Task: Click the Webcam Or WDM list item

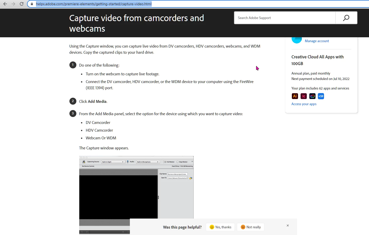Action: pos(101,138)
